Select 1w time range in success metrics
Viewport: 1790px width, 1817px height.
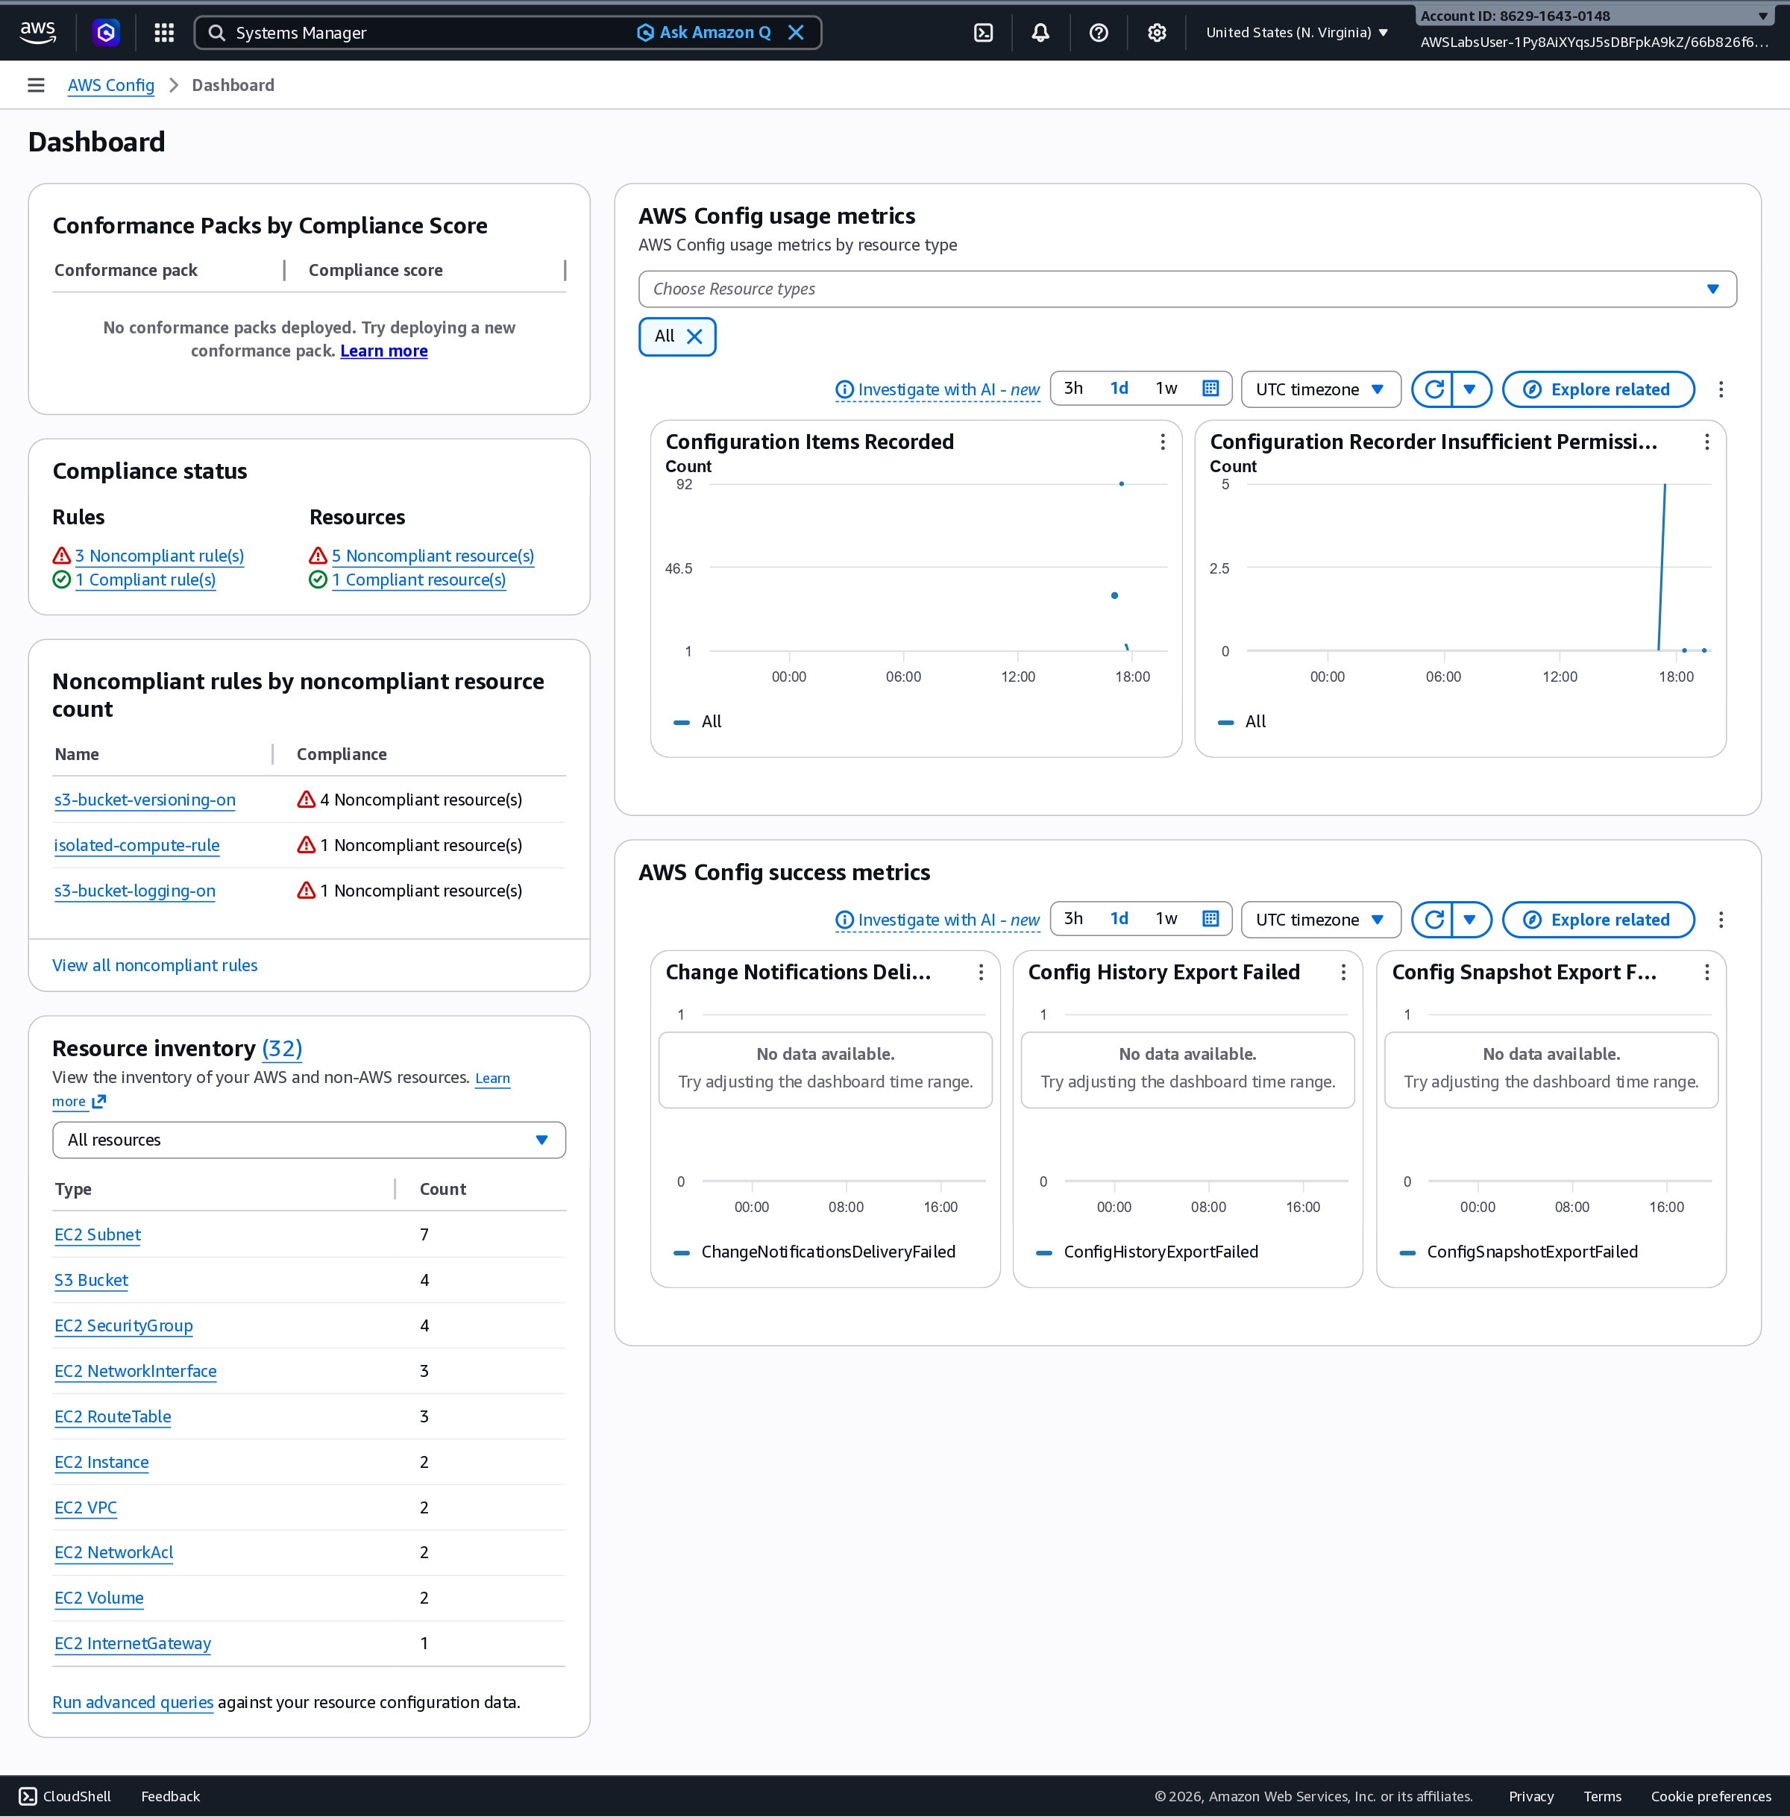click(1166, 918)
